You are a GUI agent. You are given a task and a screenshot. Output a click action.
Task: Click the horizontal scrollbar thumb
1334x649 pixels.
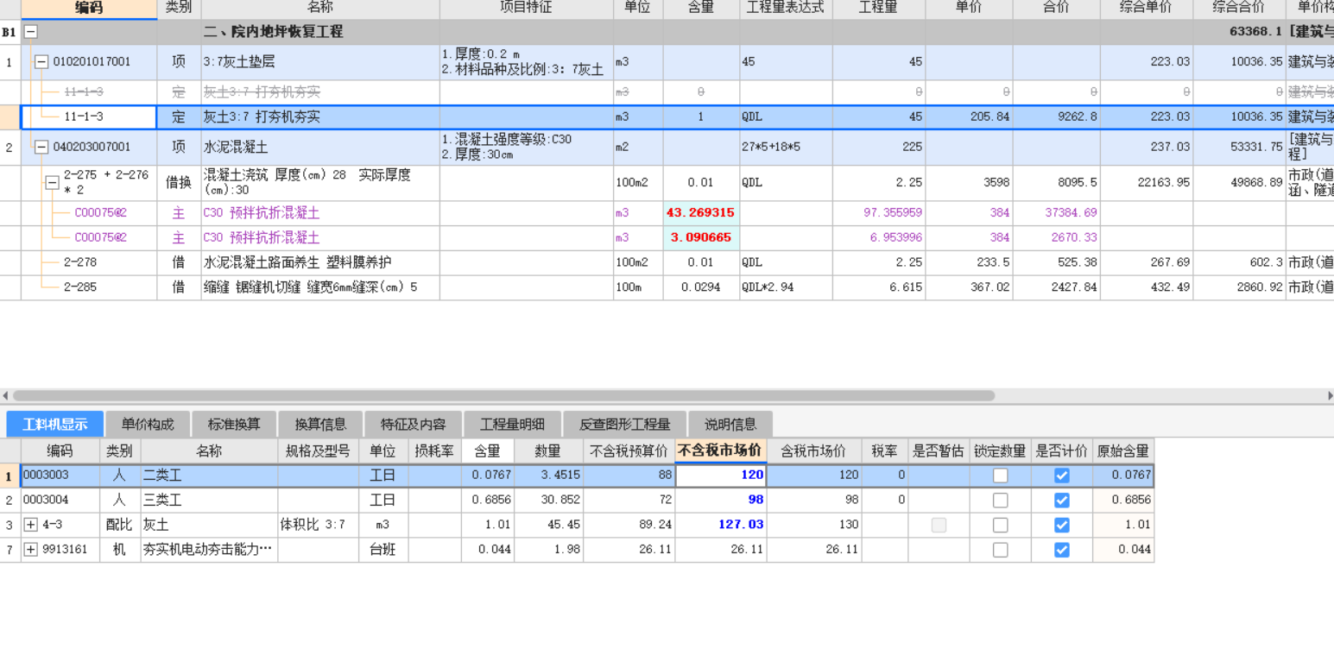click(x=503, y=395)
